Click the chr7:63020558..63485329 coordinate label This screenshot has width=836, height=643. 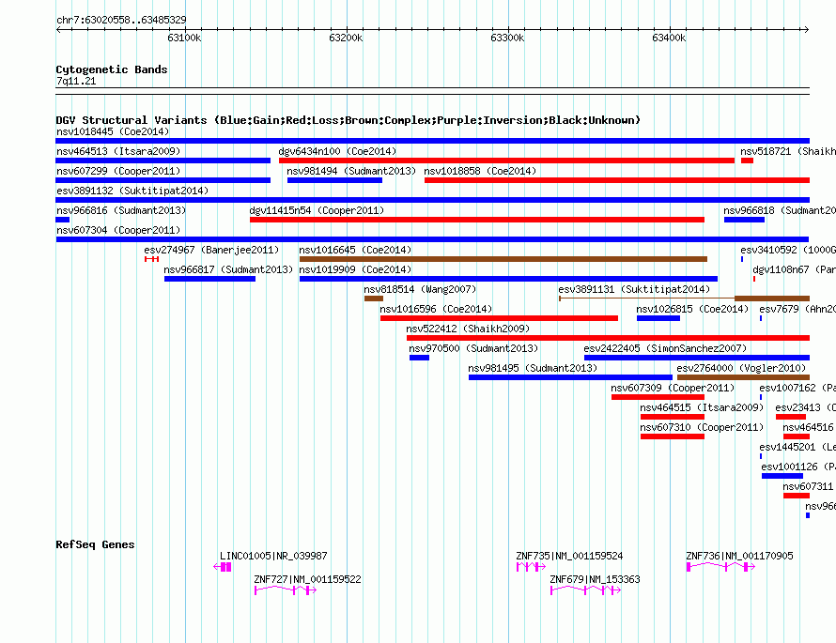coord(121,20)
